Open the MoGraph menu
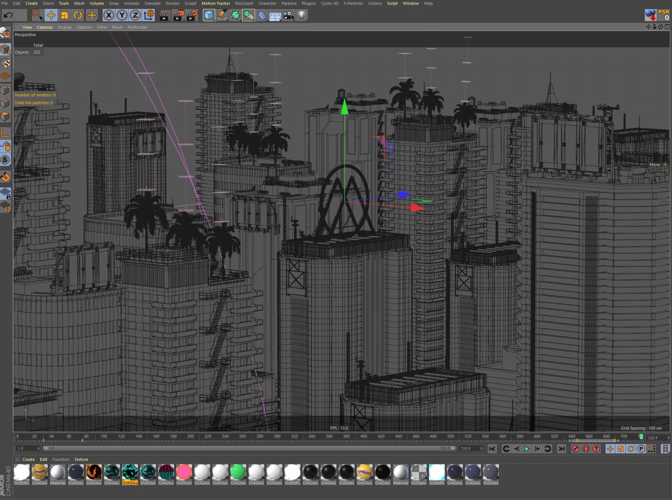 [x=244, y=3]
